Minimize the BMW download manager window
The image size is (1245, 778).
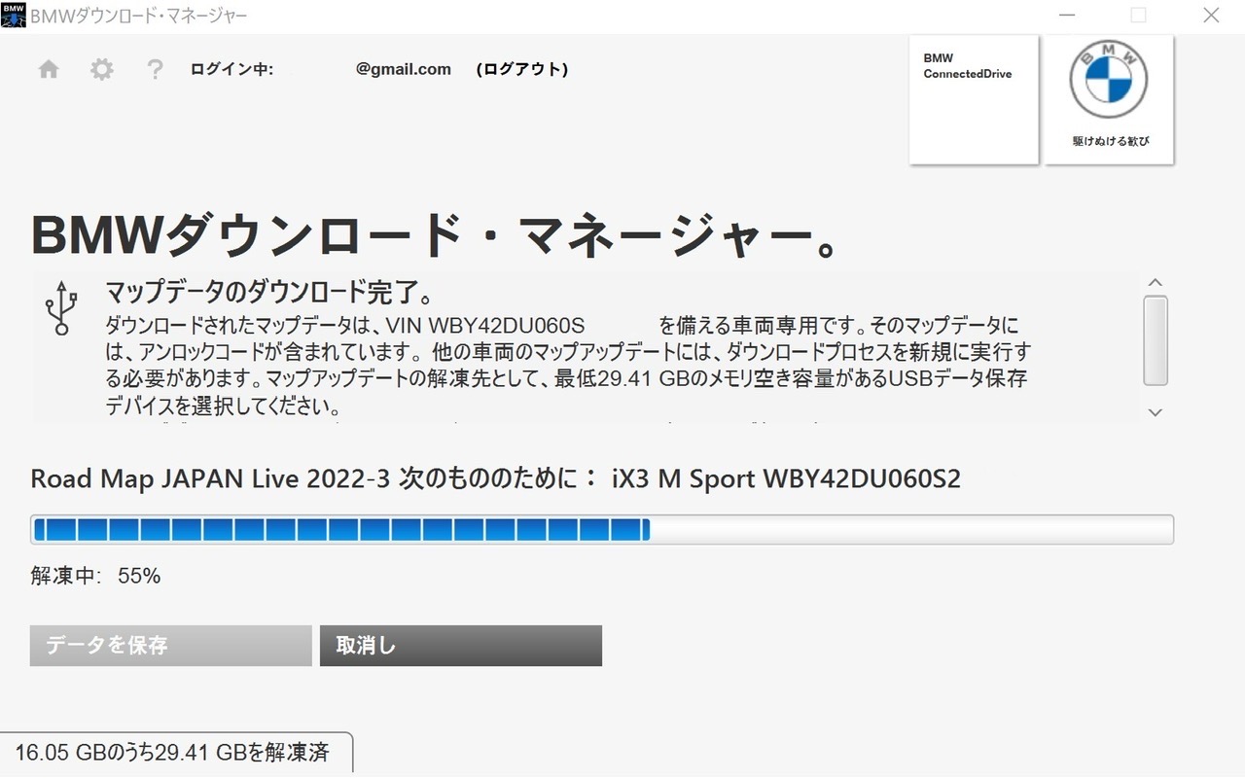(x=1067, y=16)
